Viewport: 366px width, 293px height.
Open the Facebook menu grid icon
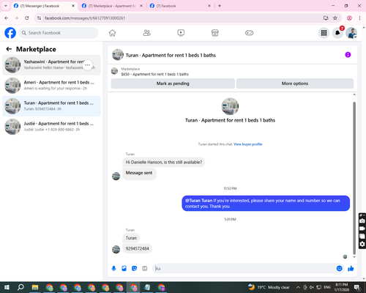point(324,33)
